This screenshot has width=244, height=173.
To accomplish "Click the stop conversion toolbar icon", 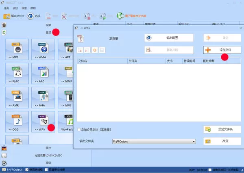I will click(87, 16).
